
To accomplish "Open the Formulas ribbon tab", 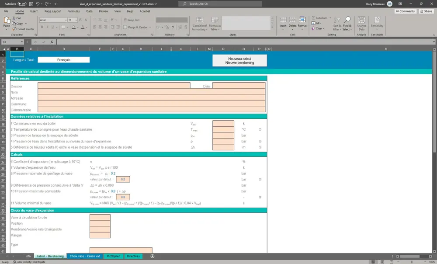I will [73, 11].
